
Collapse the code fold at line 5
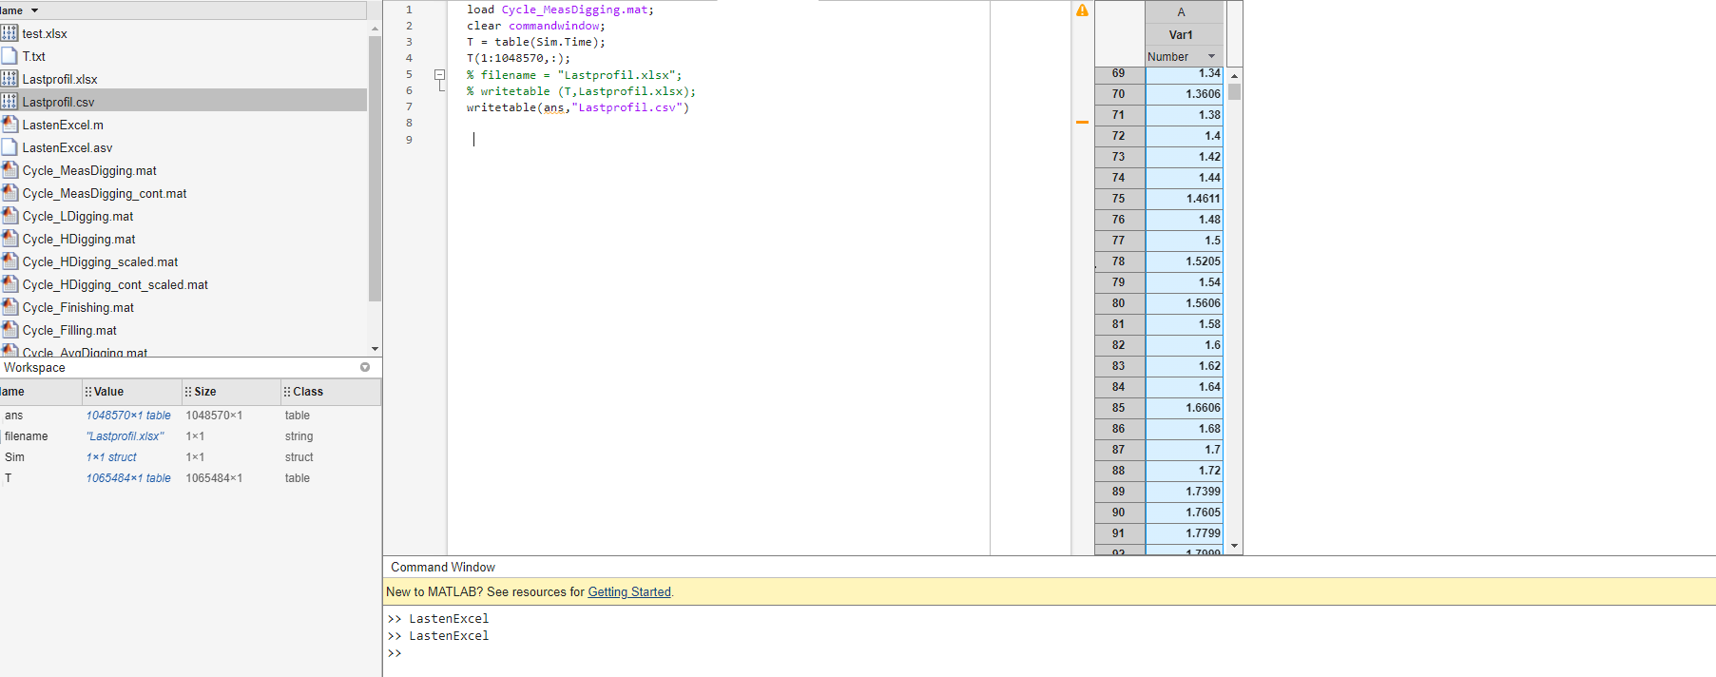click(x=439, y=74)
